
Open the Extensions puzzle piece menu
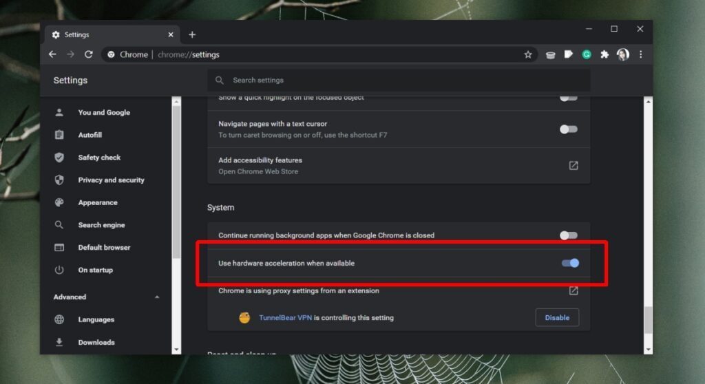604,54
